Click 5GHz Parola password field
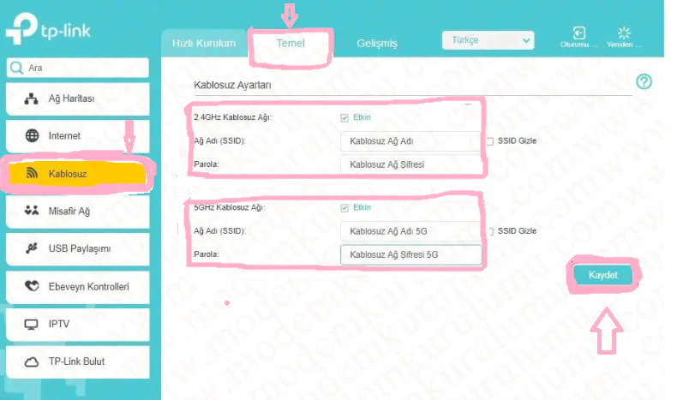The height and width of the screenshot is (400, 683). [410, 254]
